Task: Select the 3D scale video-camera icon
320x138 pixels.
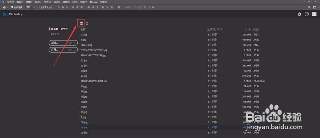Action: [x=154, y=7]
